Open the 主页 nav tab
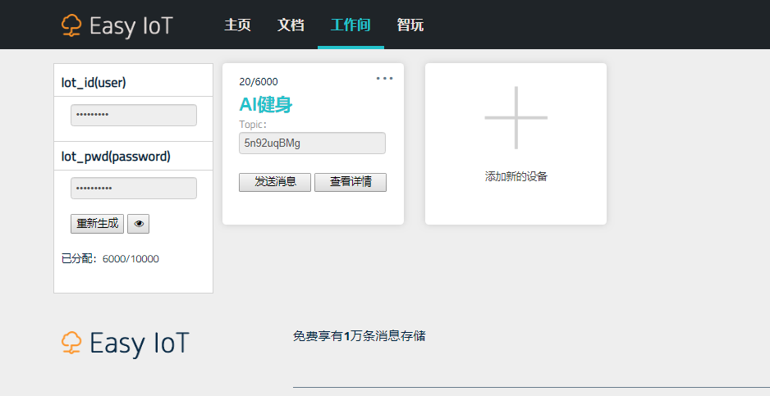 coord(238,25)
